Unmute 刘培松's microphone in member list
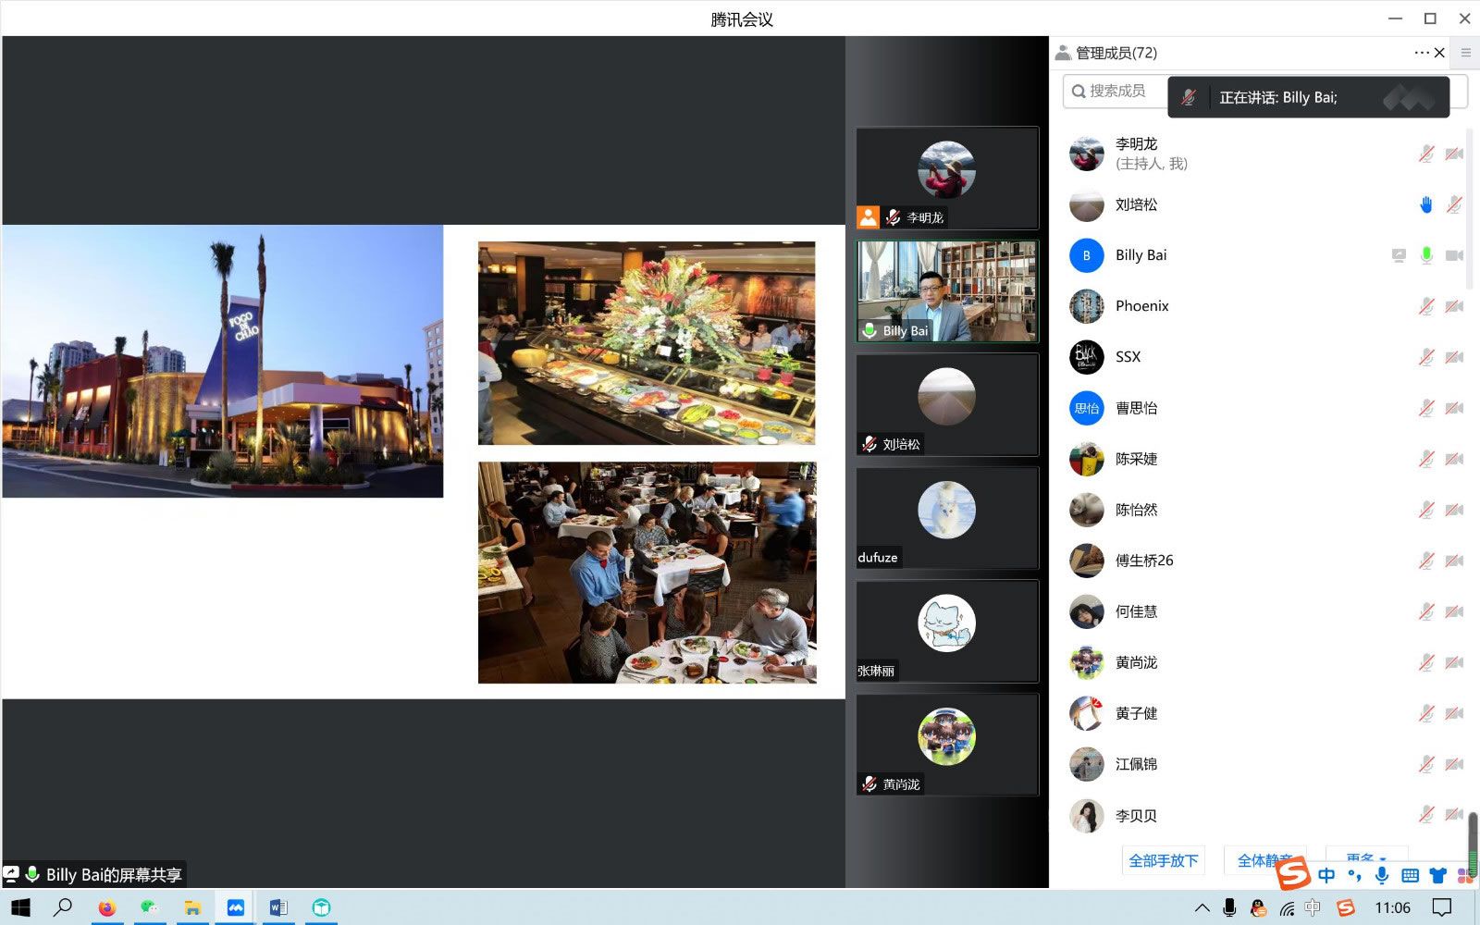Screen dimensions: 1480x925 coord(1454,204)
